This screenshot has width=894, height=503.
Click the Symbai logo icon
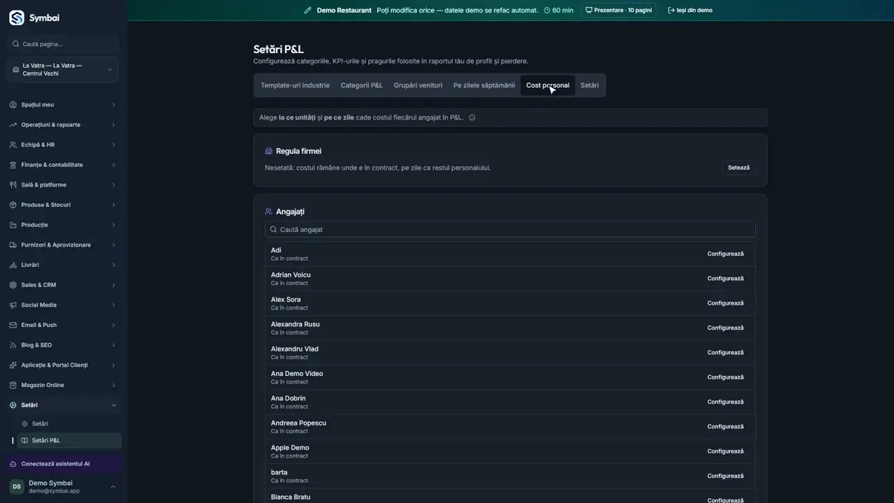[x=16, y=18]
